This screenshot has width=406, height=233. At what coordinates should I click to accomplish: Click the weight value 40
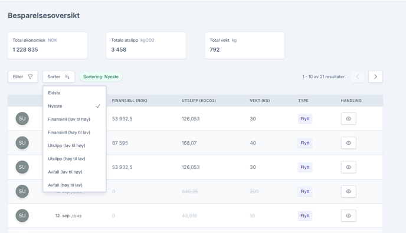coord(253,143)
